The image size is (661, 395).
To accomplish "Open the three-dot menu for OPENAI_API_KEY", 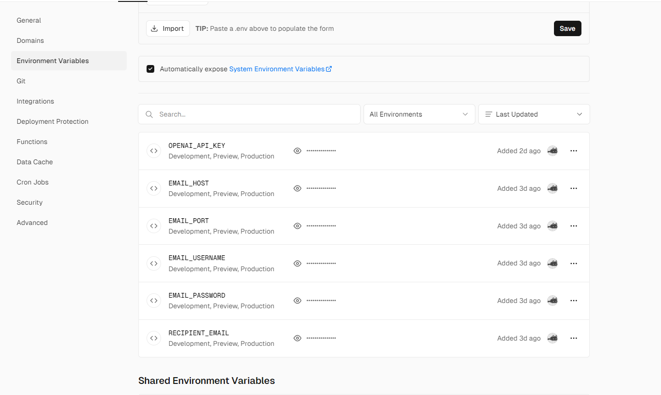I will pos(573,151).
